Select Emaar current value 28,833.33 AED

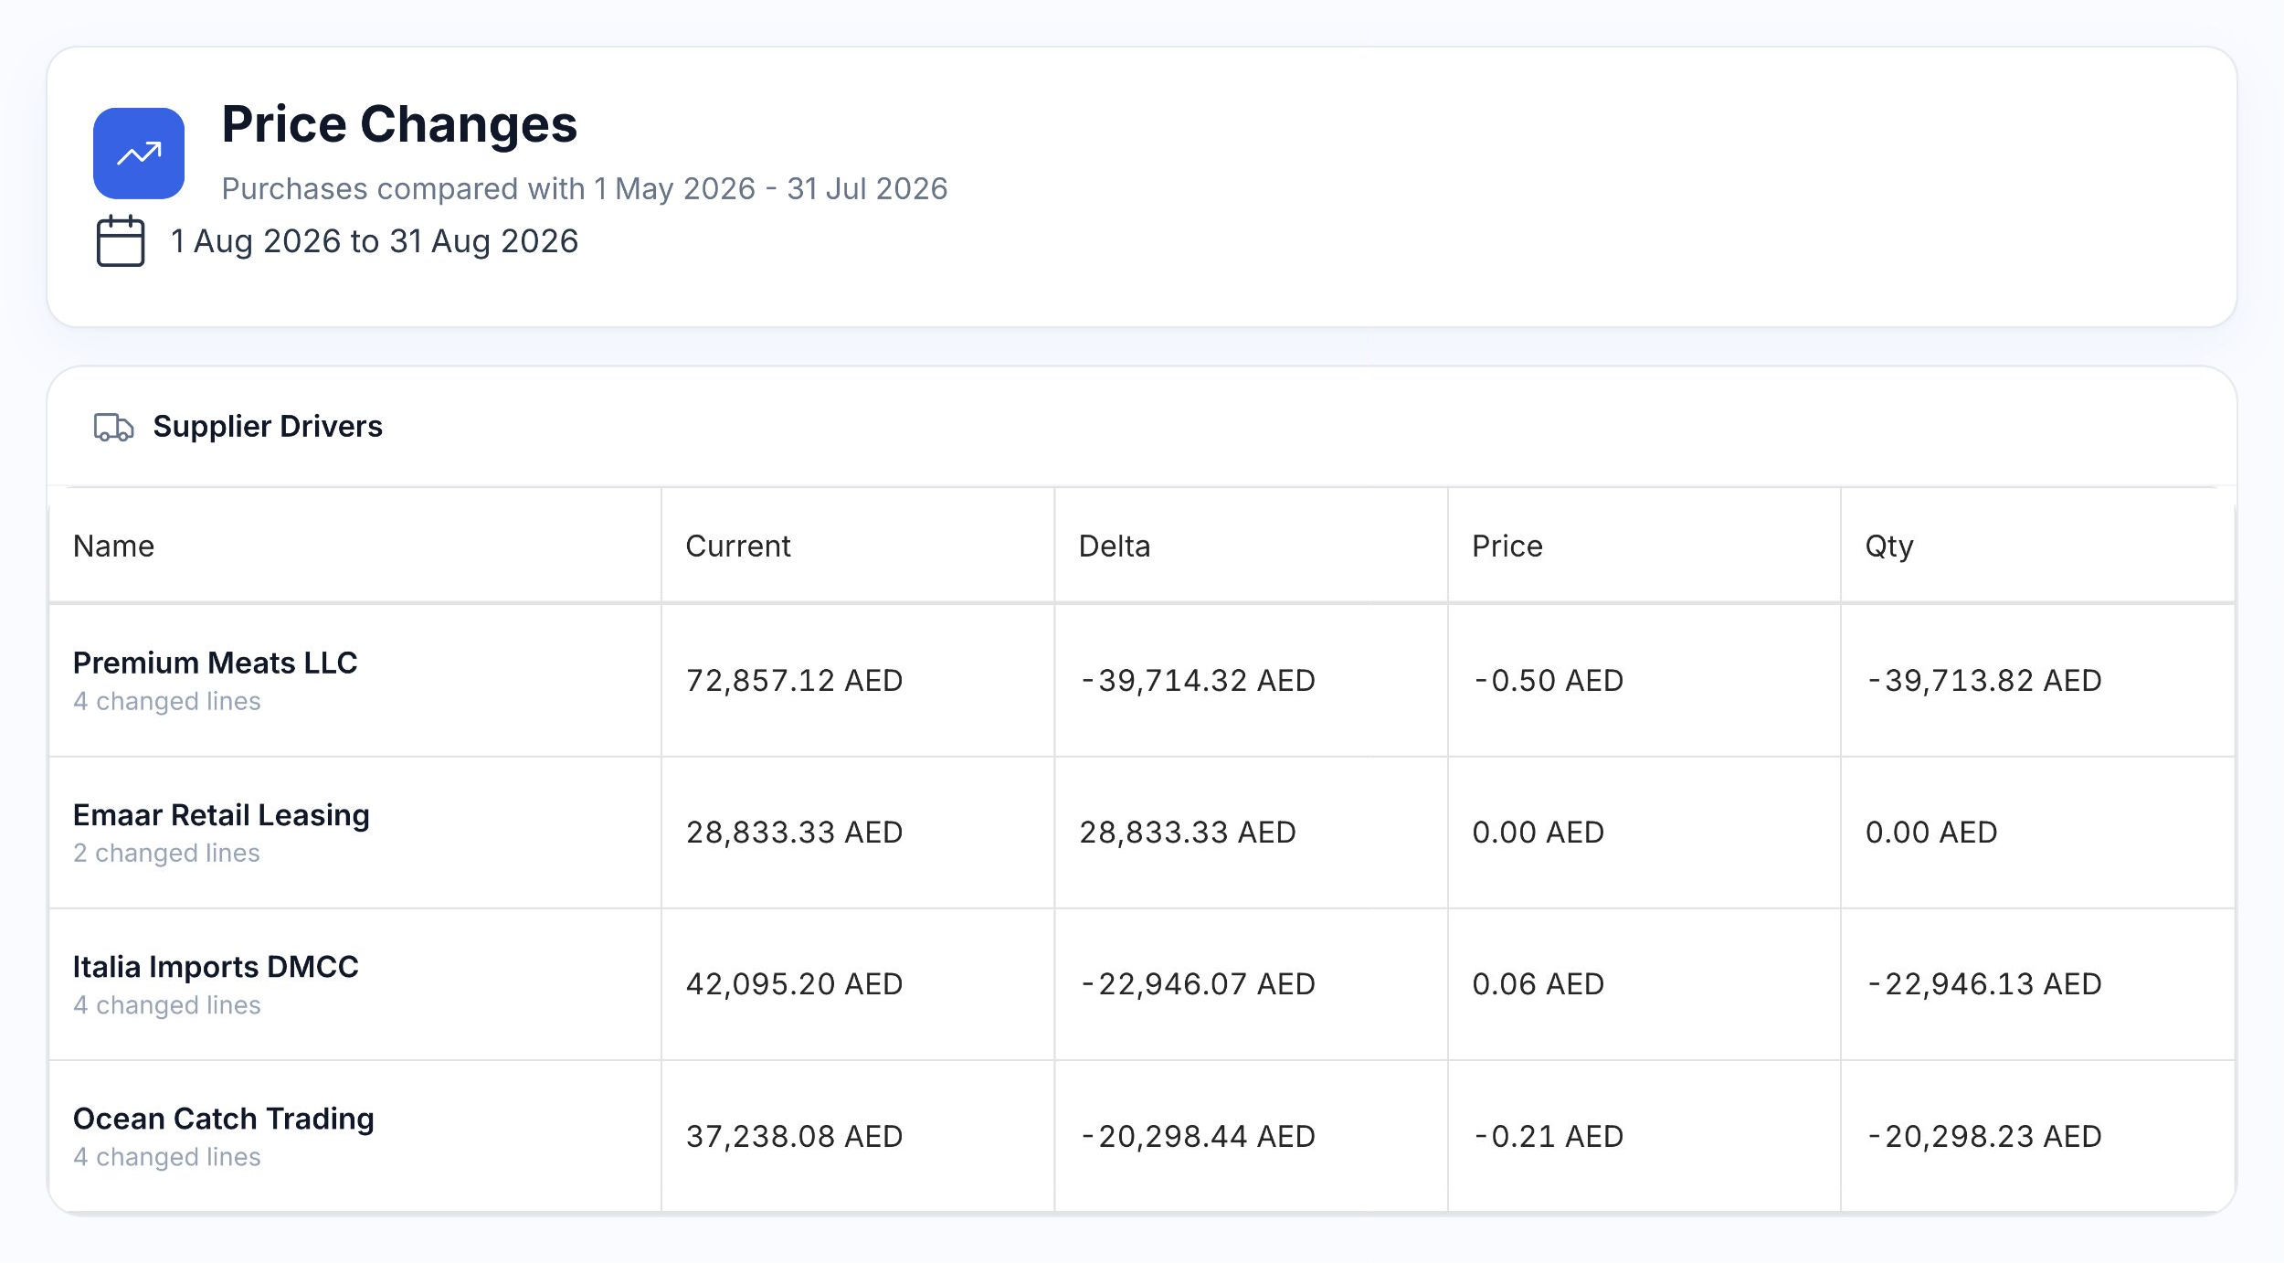click(x=794, y=833)
